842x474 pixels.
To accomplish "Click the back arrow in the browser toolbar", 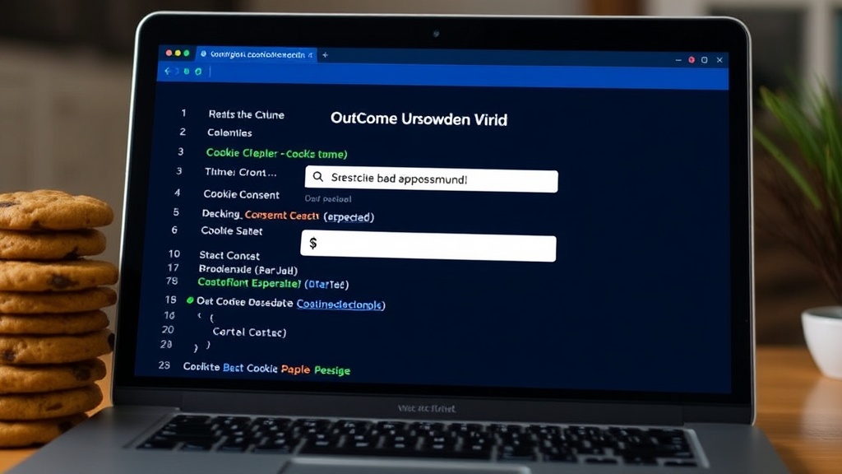I will [x=168, y=72].
